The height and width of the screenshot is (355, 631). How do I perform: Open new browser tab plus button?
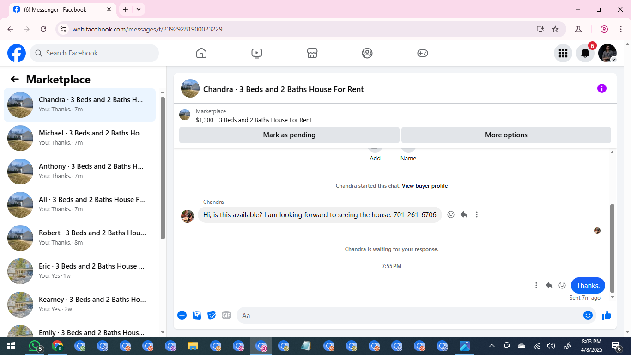[126, 9]
